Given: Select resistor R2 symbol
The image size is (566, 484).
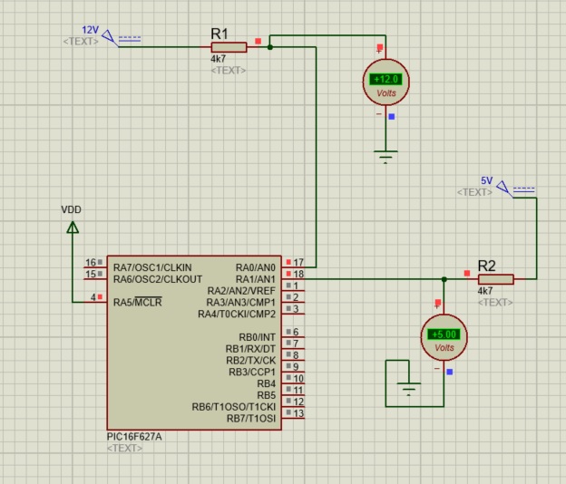Looking at the screenshot, I should click(495, 279).
